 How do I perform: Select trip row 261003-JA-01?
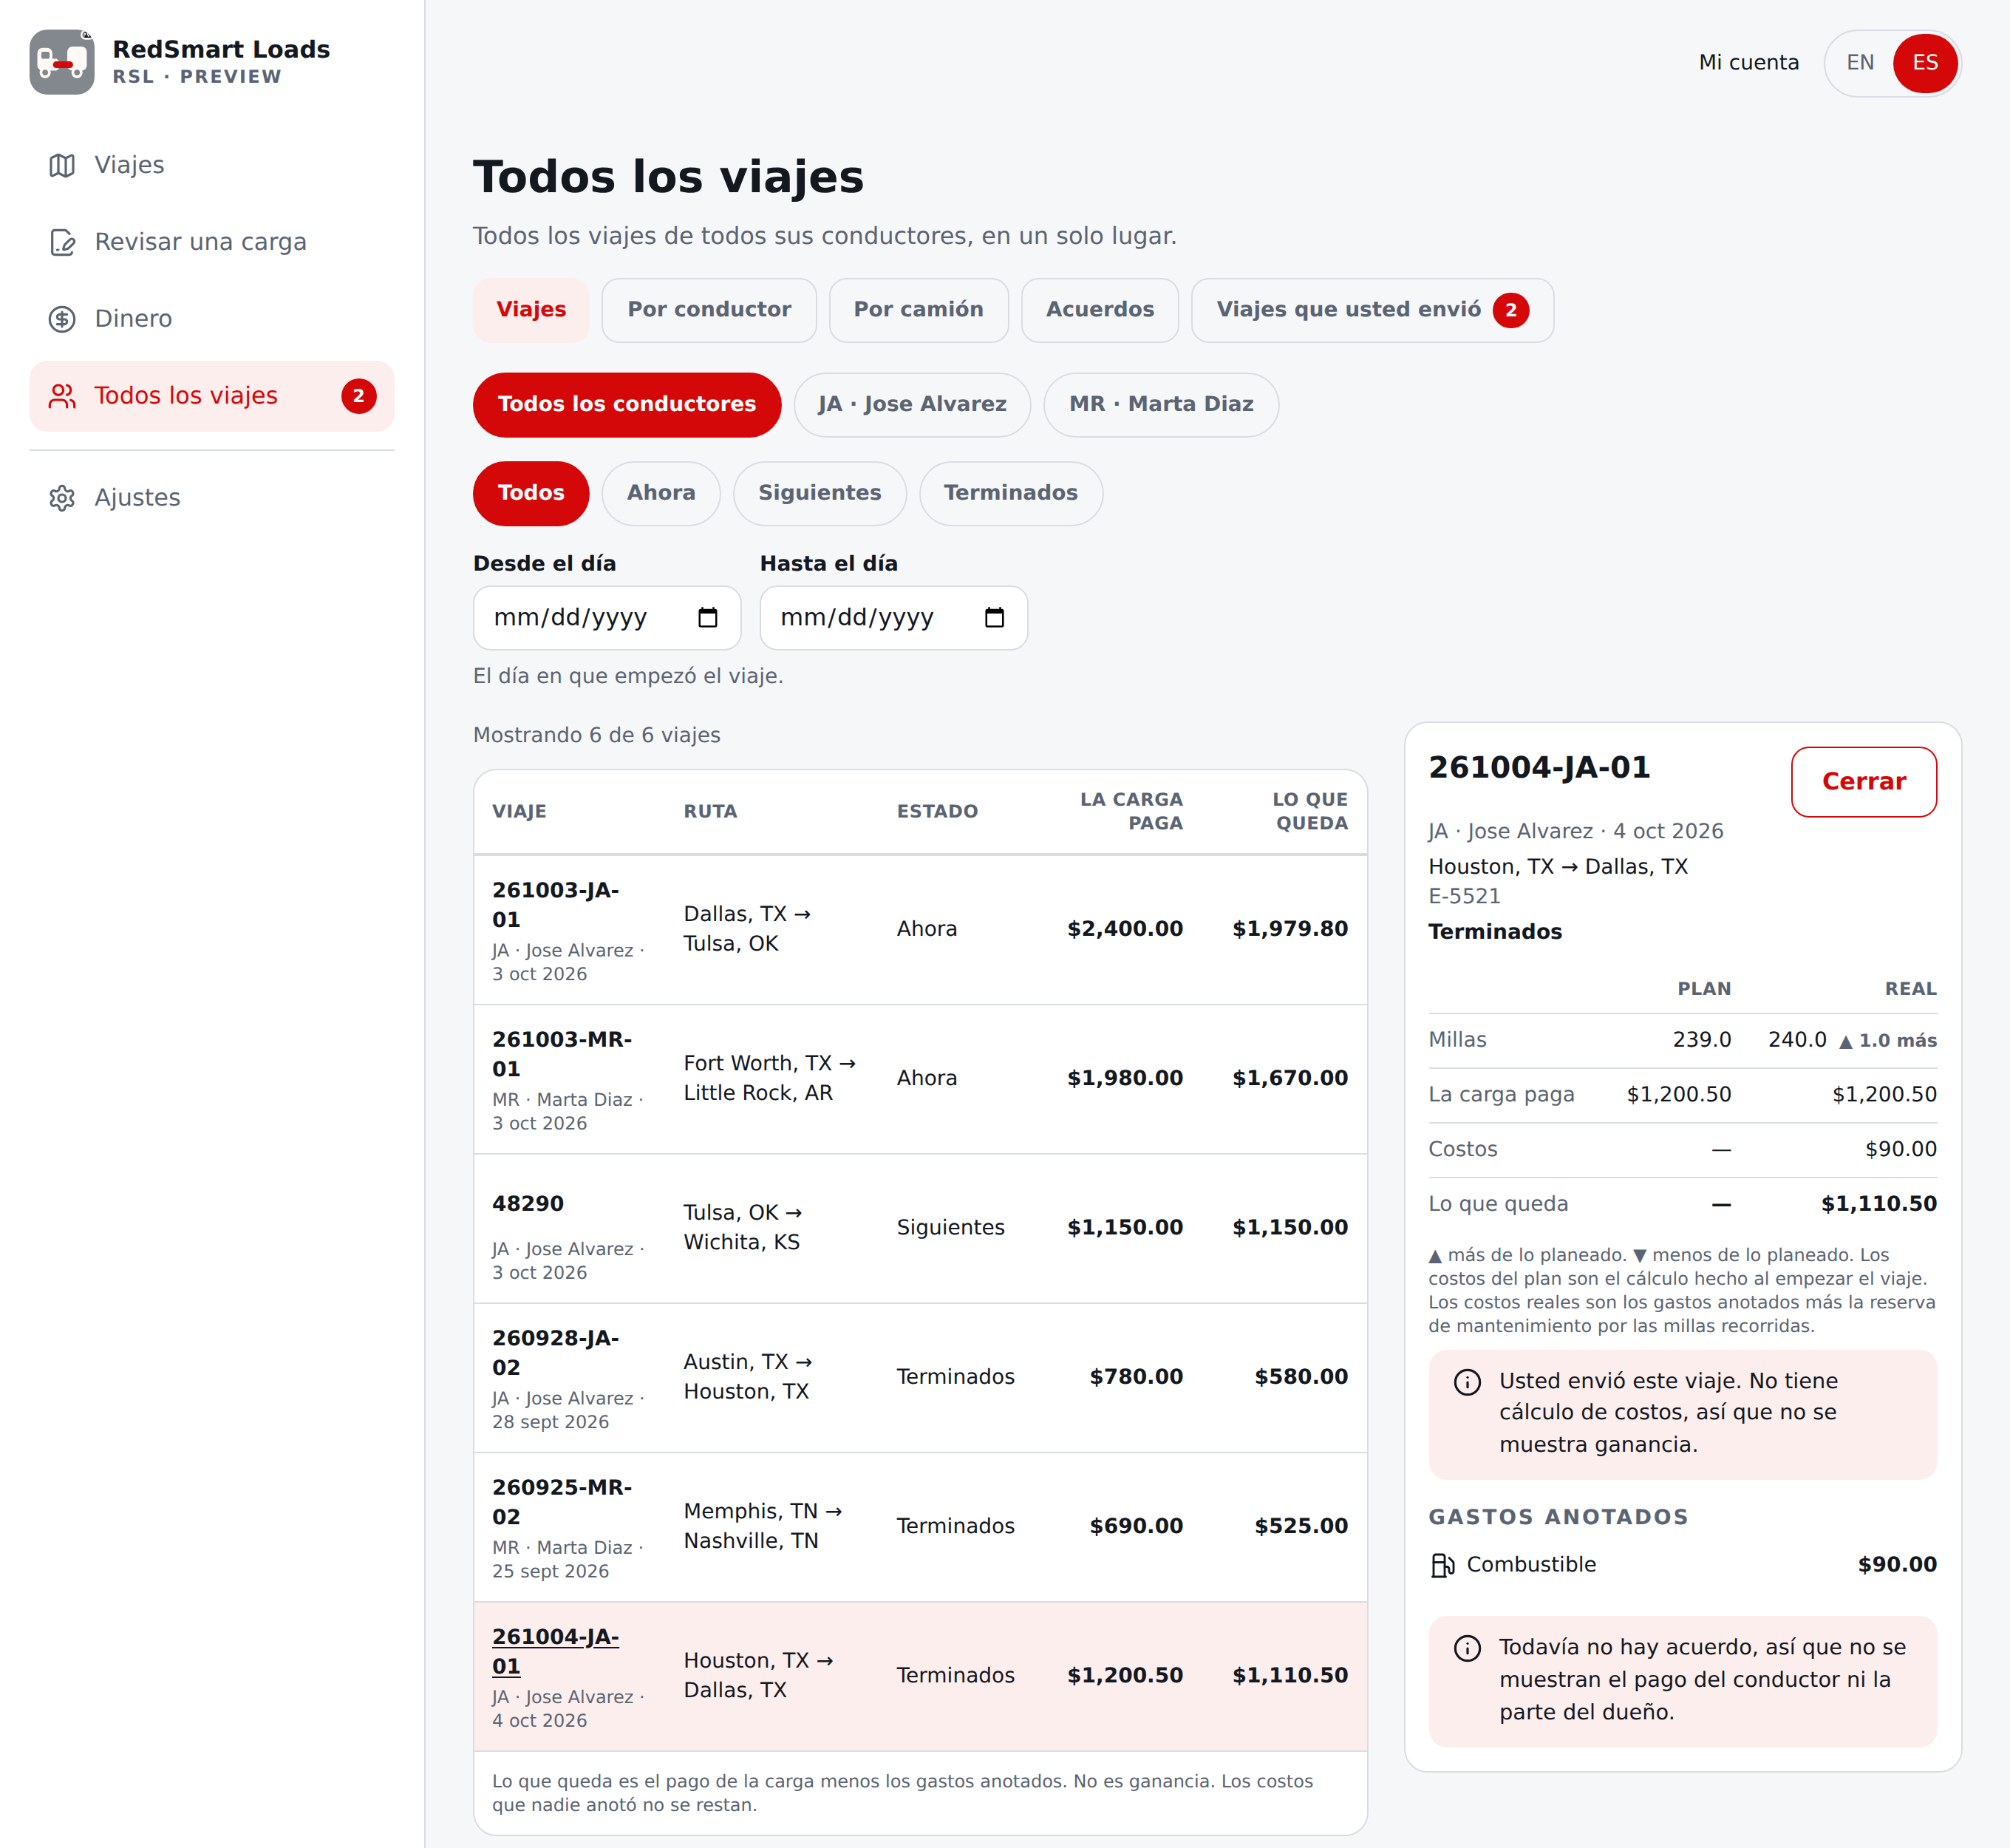(919, 930)
